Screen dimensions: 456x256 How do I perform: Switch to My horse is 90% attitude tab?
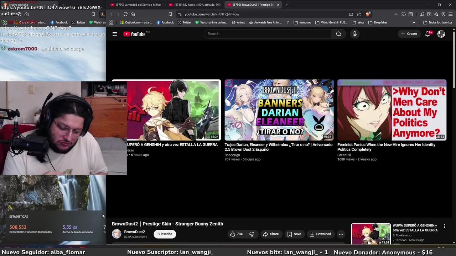click(x=195, y=5)
